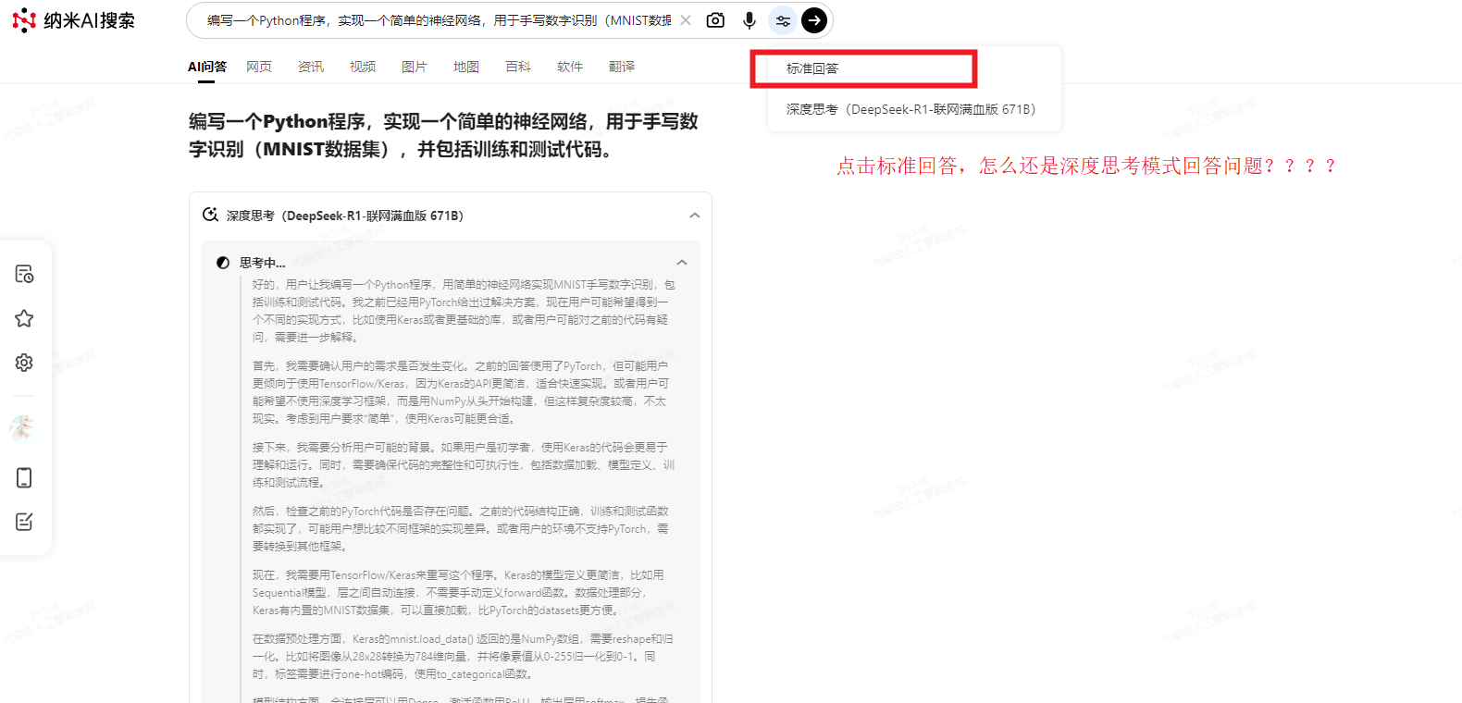Choose 深度思考 DeepSeek-R1 mode option
This screenshot has width=1462, height=703.
click(914, 109)
